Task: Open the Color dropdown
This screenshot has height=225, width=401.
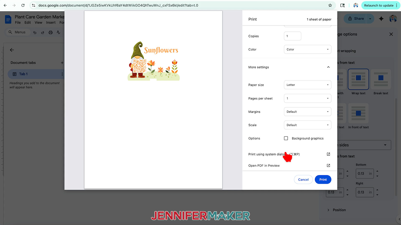Action: (308, 49)
